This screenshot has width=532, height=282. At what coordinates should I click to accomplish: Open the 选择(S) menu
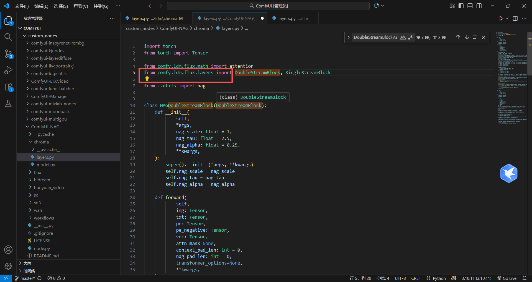point(61,6)
